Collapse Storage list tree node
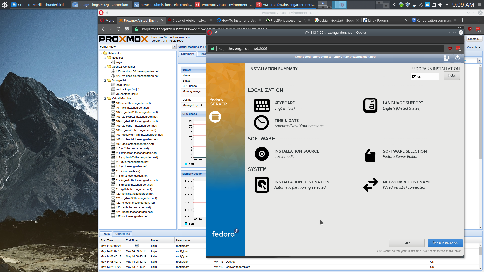The width and height of the screenshot is (484, 272). 105,80
